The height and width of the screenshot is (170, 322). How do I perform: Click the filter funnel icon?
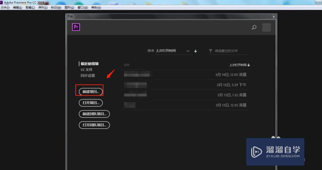click(211, 51)
